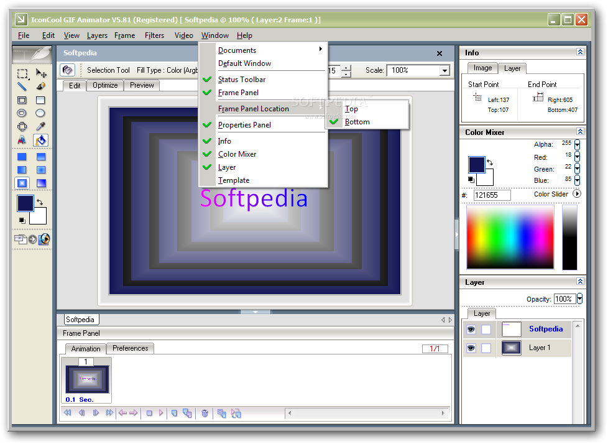608x444 pixels.
Task: Open the File menu
Action: 24,35
